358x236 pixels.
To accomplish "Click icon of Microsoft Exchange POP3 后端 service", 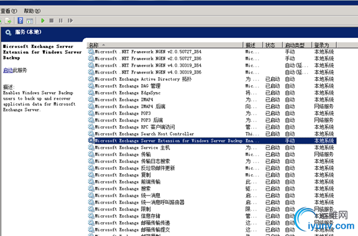I will pyautogui.click(x=91, y=120).
